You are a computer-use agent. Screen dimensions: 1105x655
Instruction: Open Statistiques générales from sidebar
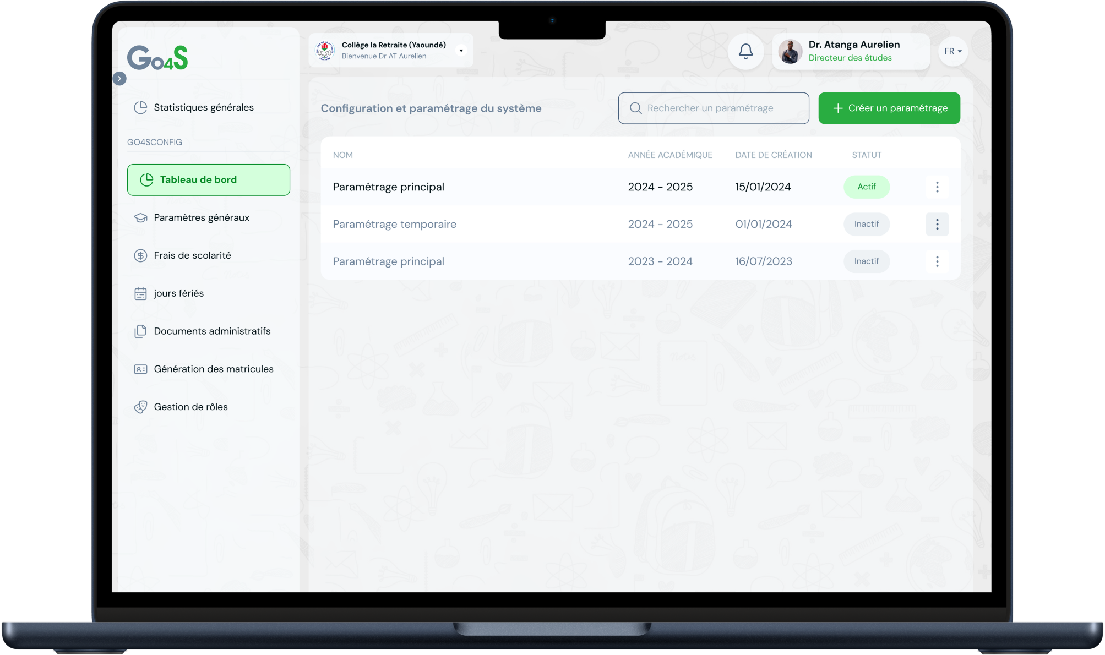tap(203, 107)
